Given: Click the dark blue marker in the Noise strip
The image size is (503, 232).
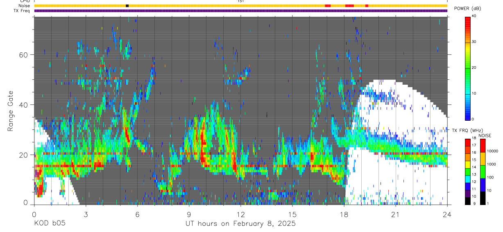Looking at the screenshot, I should click(x=127, y=6).
